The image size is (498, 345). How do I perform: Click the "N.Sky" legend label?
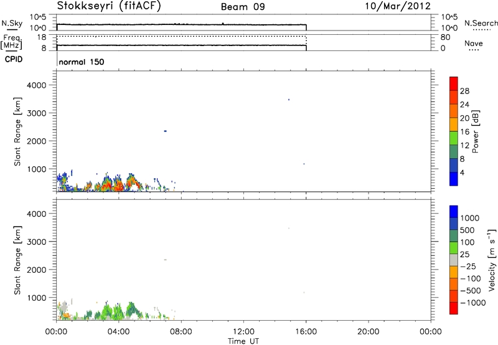point(12,23)
